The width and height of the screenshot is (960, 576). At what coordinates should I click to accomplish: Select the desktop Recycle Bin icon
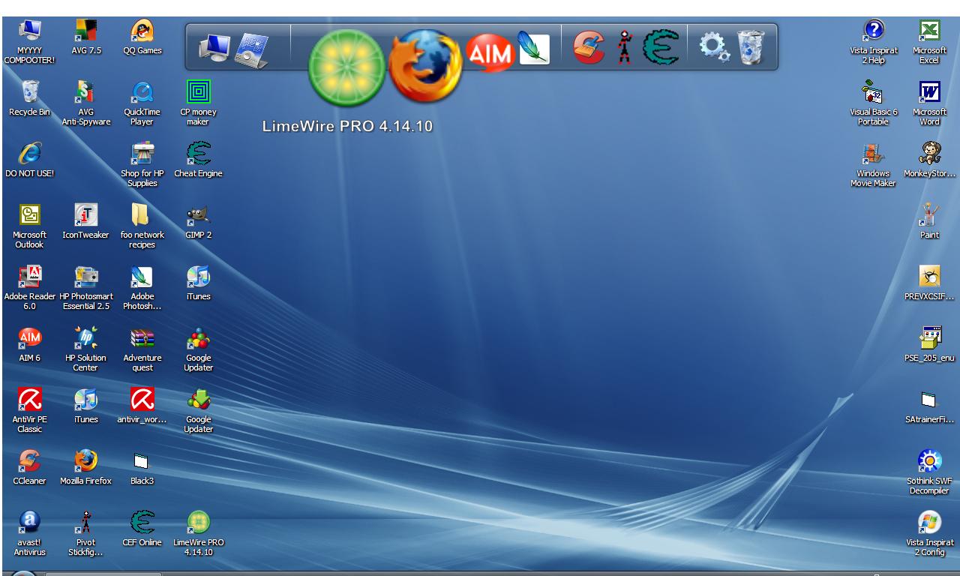click(29, 100)
